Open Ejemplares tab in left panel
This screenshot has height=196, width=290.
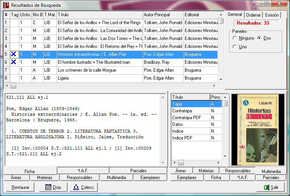click(150, 178)
